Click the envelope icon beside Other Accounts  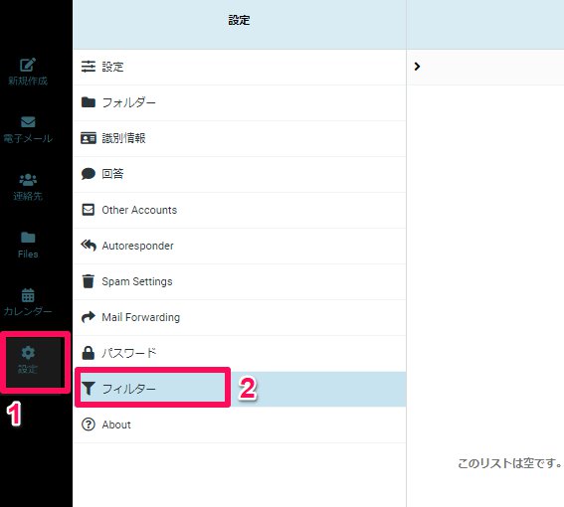click(89, 210)
